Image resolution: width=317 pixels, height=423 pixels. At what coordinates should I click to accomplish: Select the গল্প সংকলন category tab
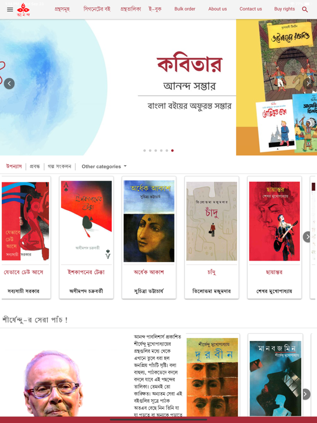59,166
